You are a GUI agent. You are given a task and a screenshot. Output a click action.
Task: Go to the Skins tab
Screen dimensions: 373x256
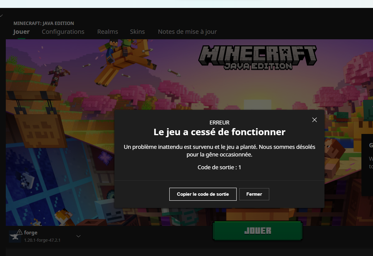137,32
